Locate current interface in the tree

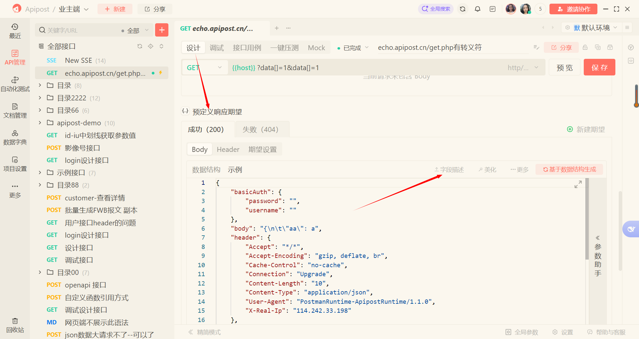pyautogui.click(x=151, y=46)
